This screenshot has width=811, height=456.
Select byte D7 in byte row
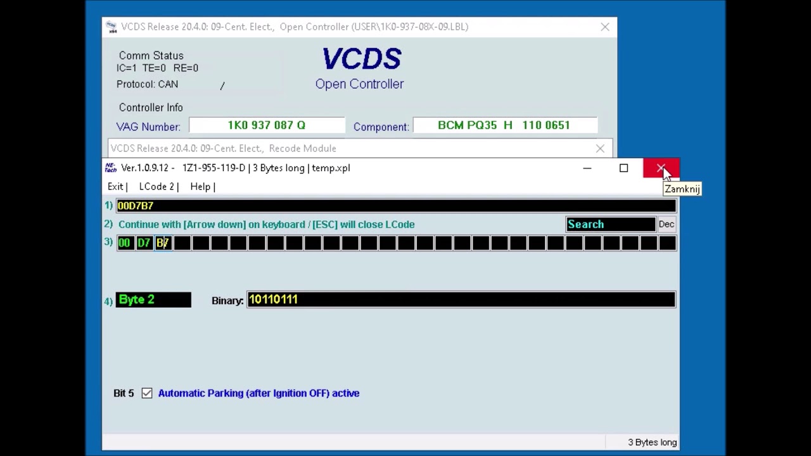coord(144,243)
